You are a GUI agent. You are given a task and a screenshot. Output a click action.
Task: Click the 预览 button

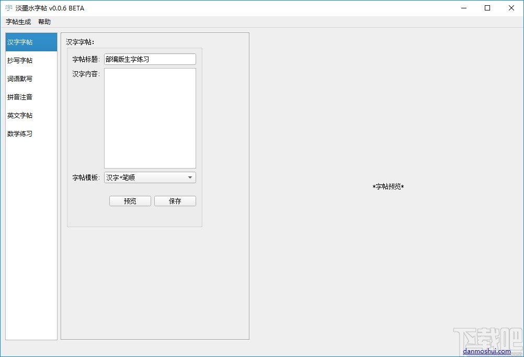pos(130,201)
